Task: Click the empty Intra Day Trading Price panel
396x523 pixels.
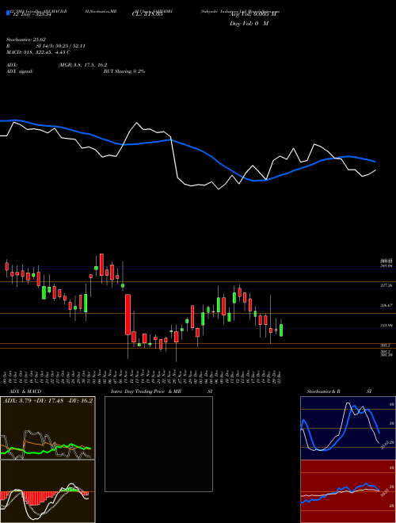Action: (x=158, y=444)
